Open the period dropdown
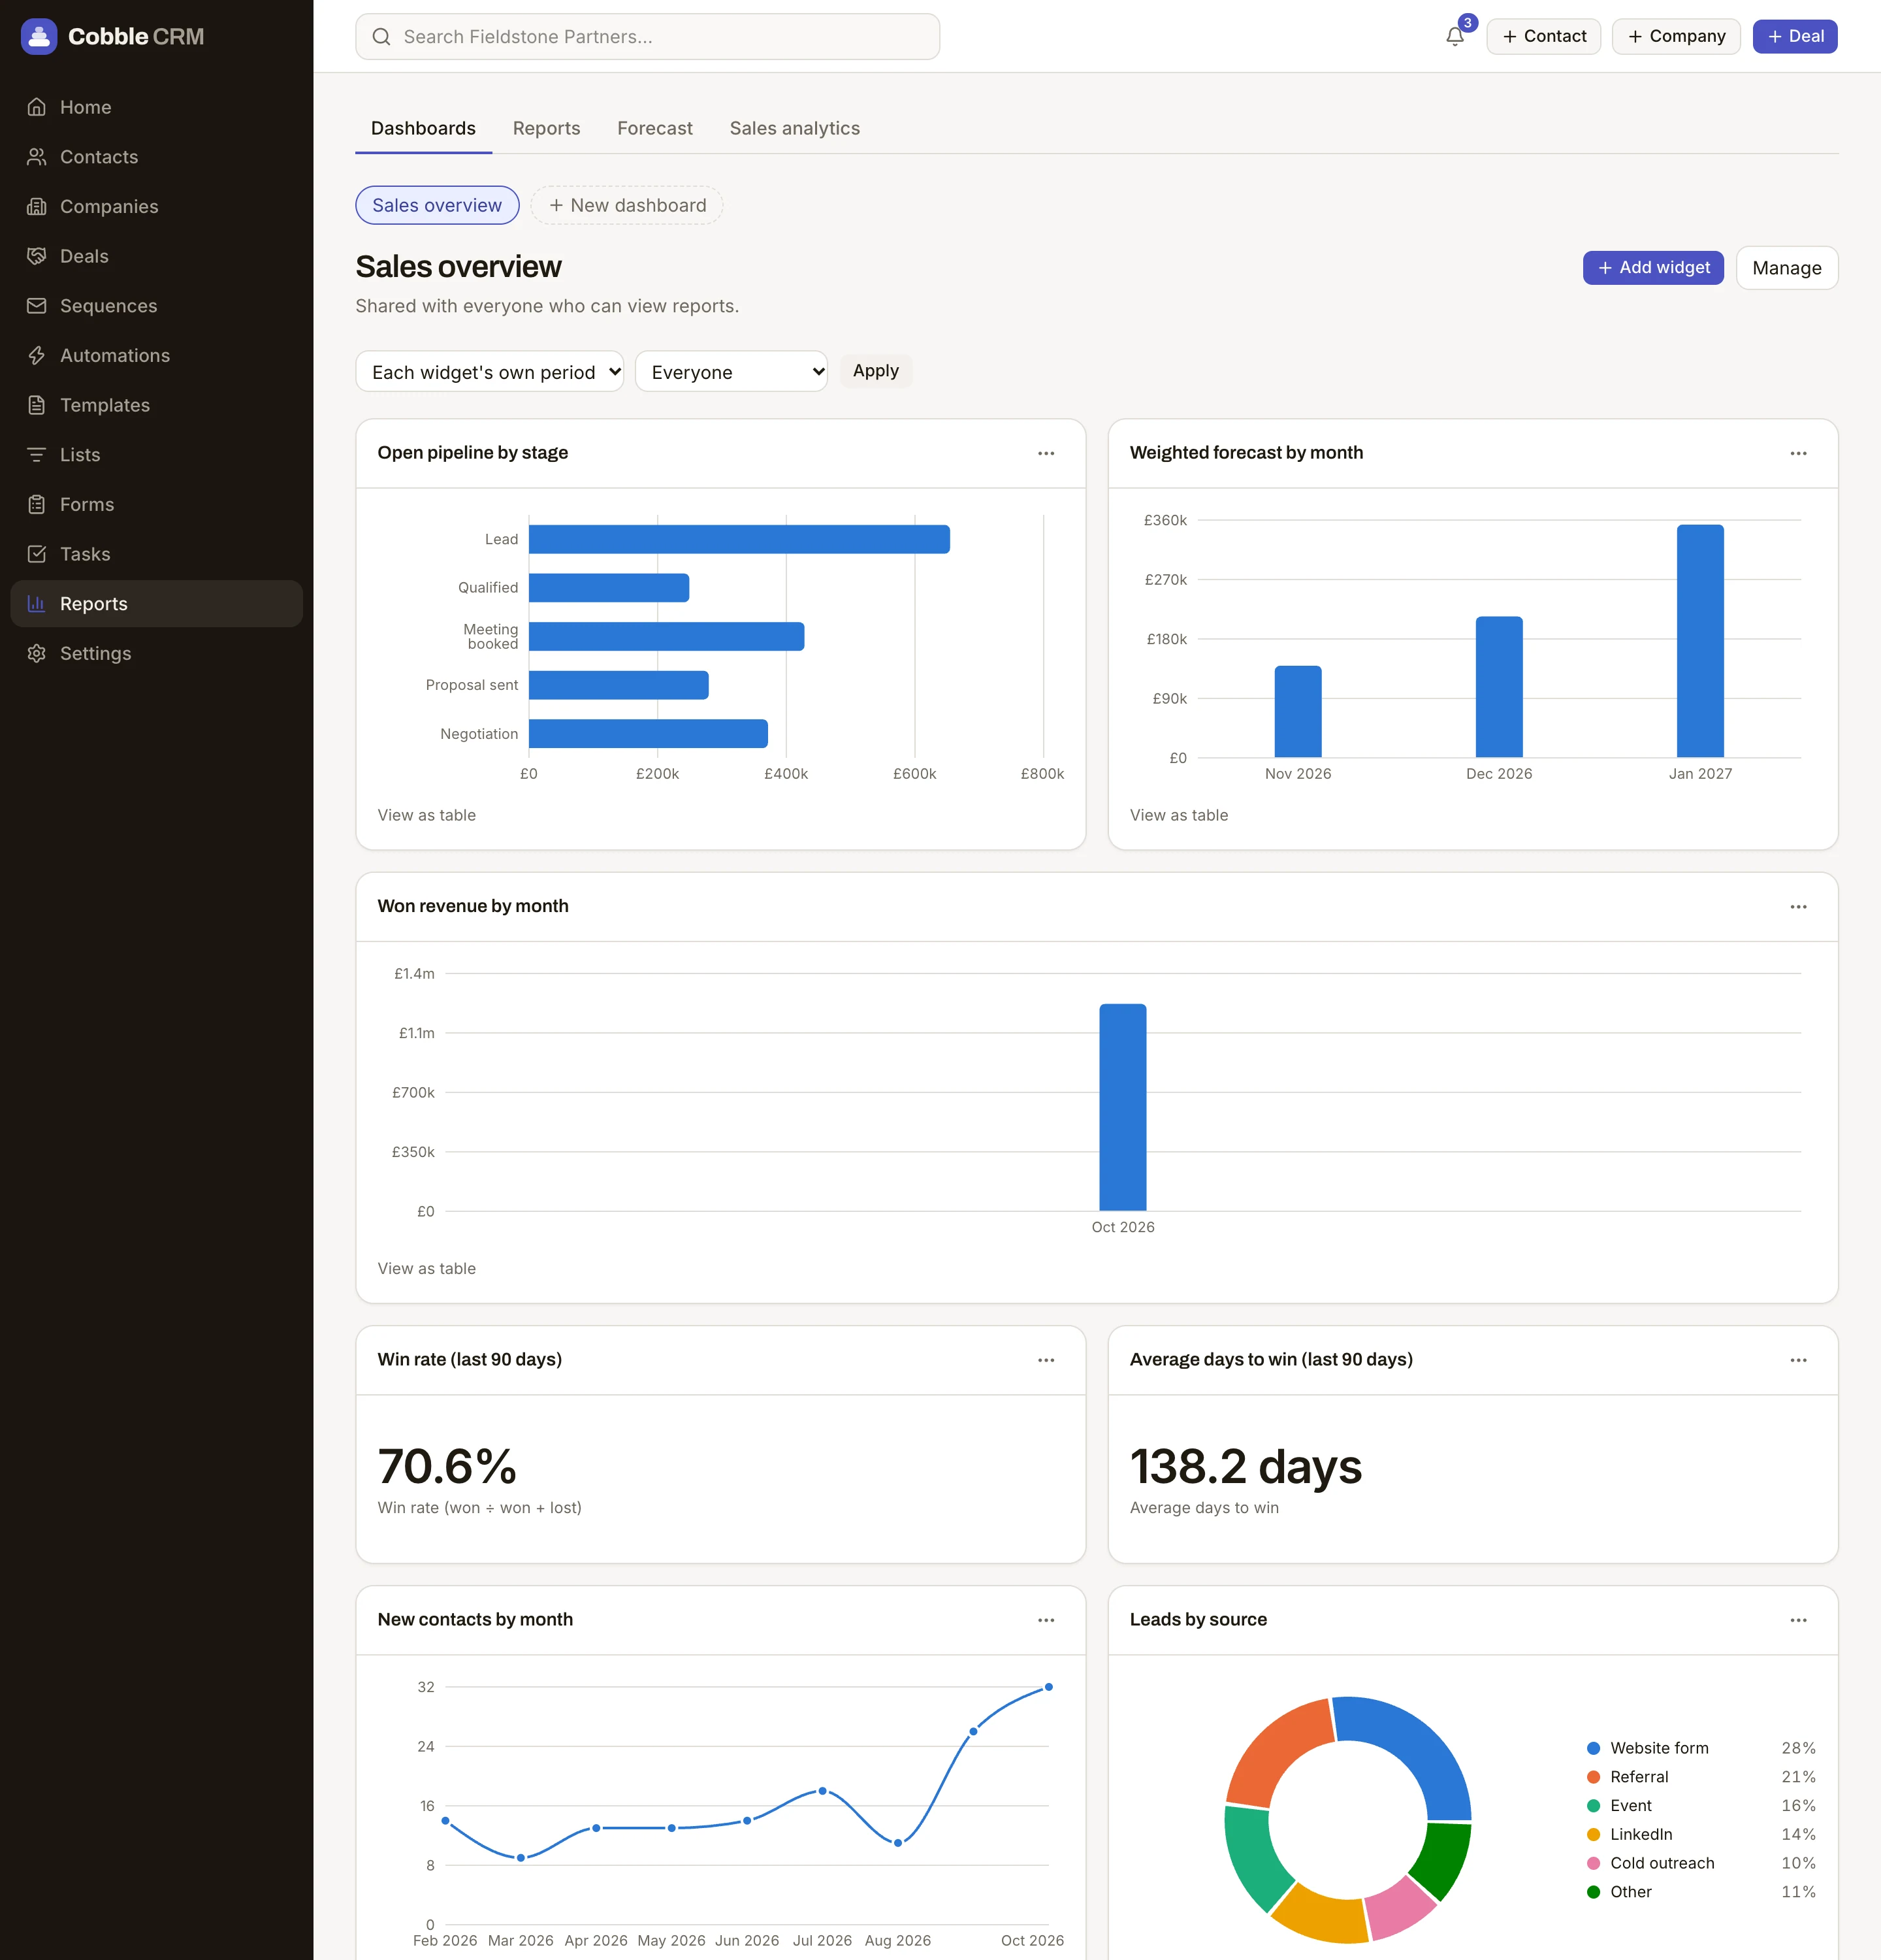The width and height of the screenshot is (1881, 1960). pos(490,371)
